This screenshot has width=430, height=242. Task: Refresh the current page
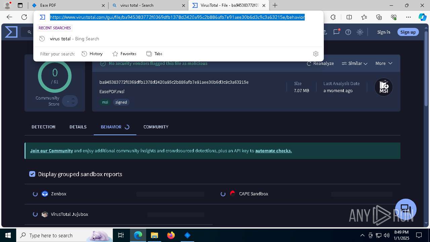pos(24,17)
